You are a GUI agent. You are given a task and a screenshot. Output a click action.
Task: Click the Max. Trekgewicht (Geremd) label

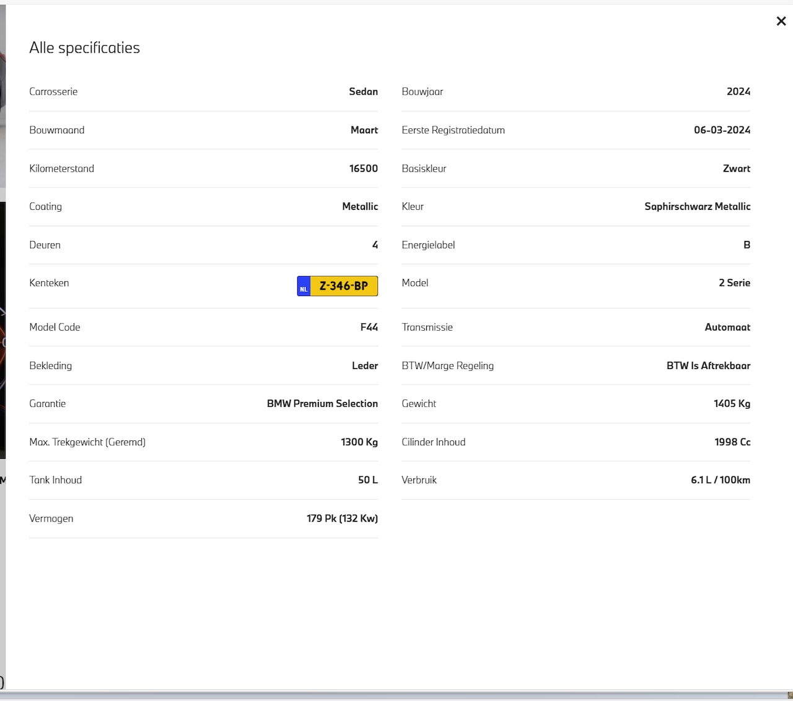coord(87,442)
